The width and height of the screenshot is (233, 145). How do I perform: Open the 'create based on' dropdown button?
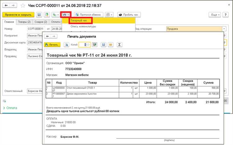pyautogui.click(x=56, y=15)
